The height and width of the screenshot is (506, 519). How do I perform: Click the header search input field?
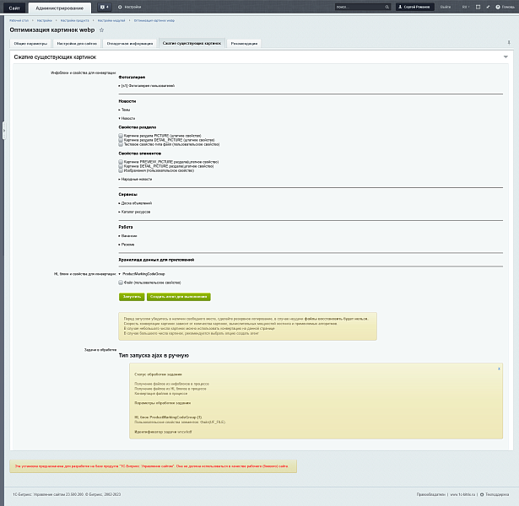pyautogui.click(x=356, y=7)
